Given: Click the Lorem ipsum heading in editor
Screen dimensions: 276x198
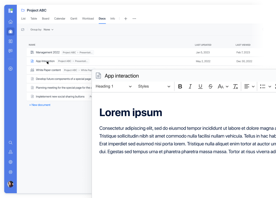Looking at the screenshot, I should pos(131,112).
